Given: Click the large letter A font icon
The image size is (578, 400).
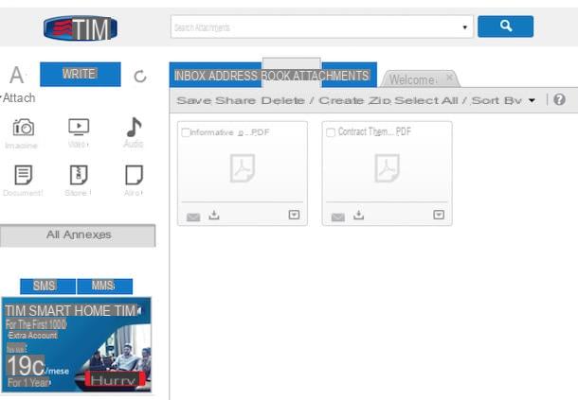Looking at the screenshot, I should tap(17, 75).
